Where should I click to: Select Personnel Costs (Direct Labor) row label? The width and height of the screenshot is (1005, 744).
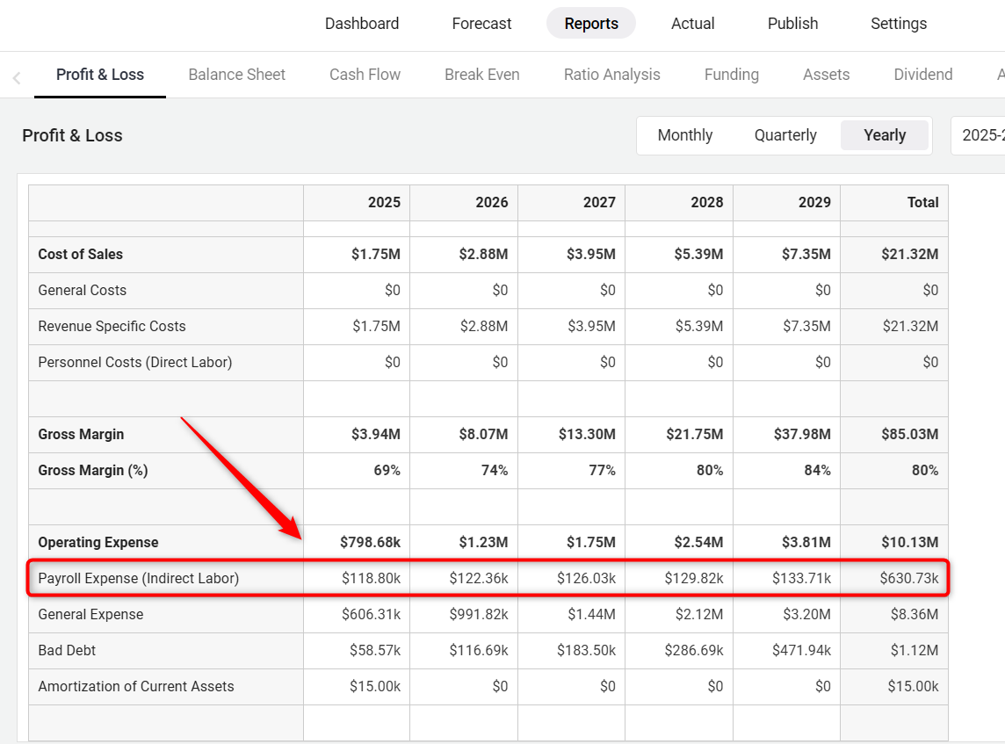click(134, 362)
